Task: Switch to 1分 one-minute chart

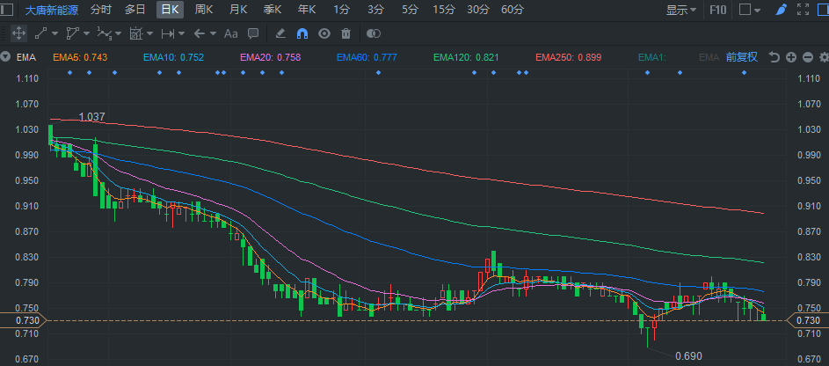Action: tap(341, 10)
